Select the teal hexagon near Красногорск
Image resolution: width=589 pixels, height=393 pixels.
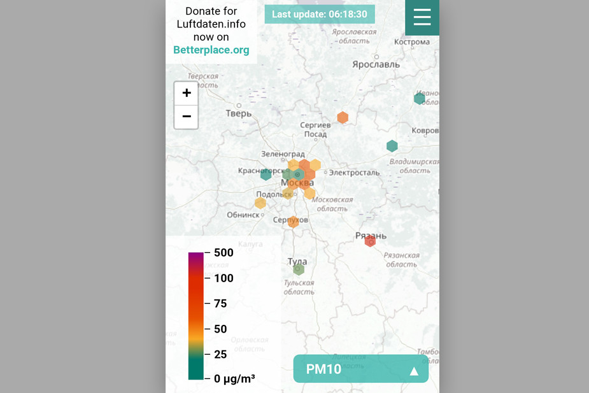[x=266, y=174]
